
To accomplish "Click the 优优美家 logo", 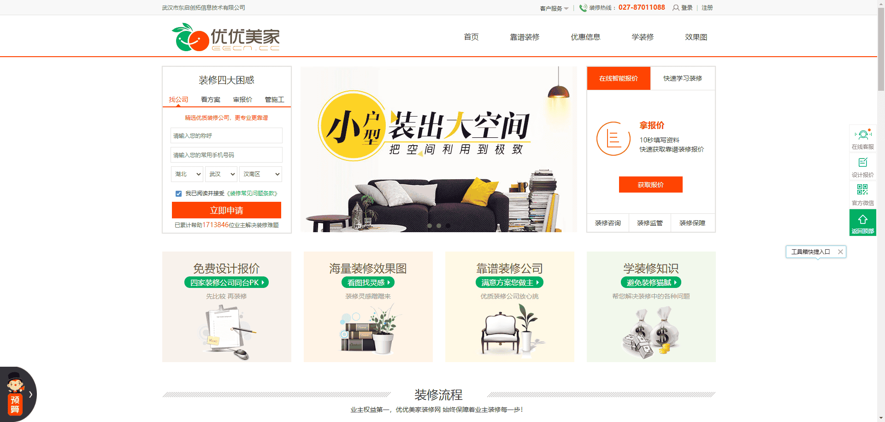I will [x=226, y=37].
